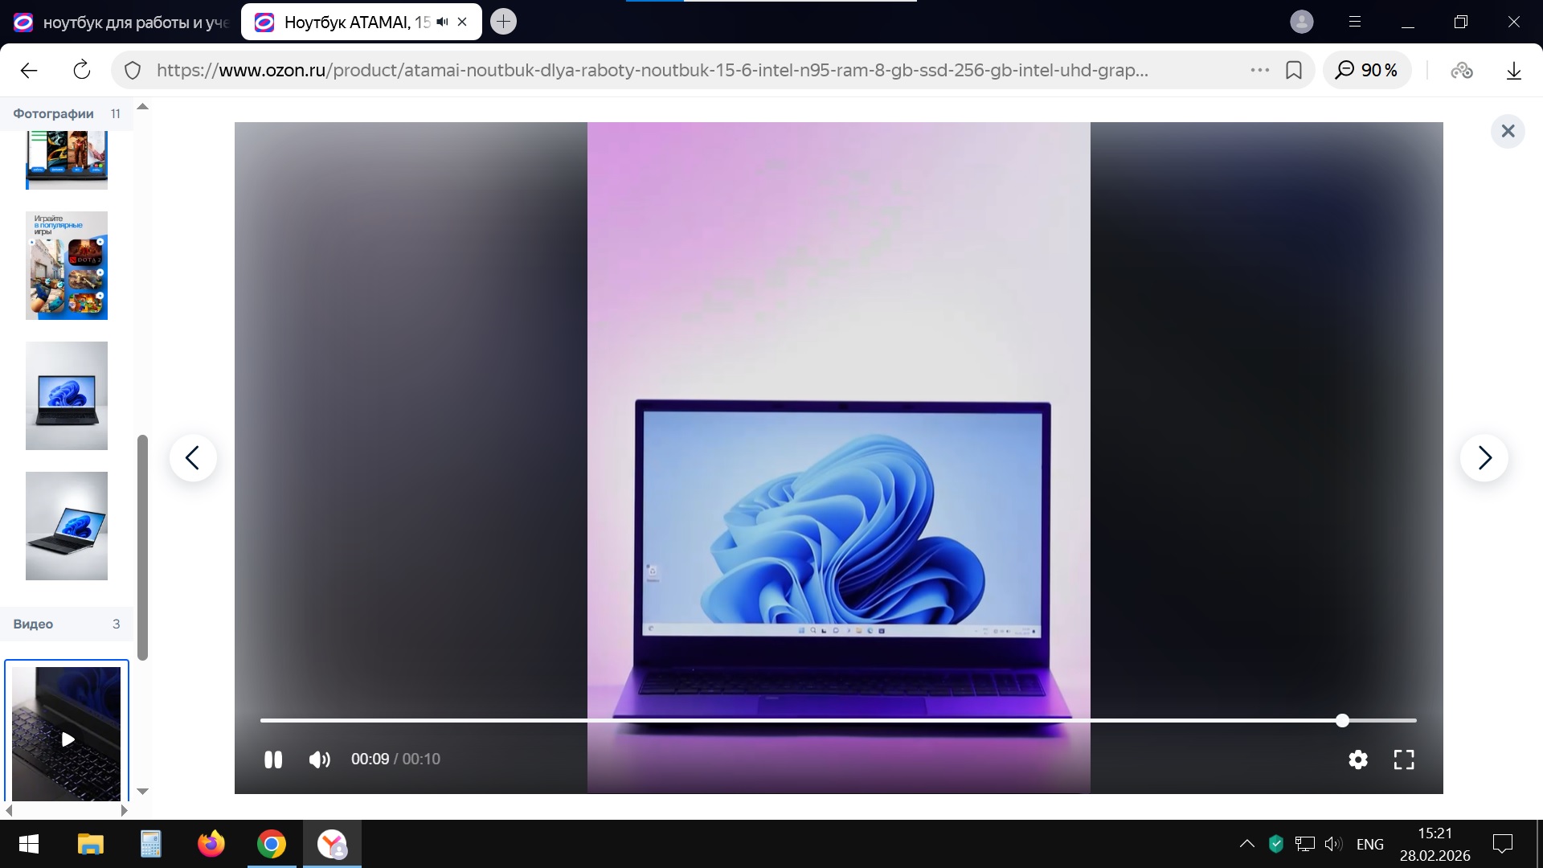Open downloads panel
Image resolution: width=1543 pixels, height=868 pixels.
(1514, 71)
